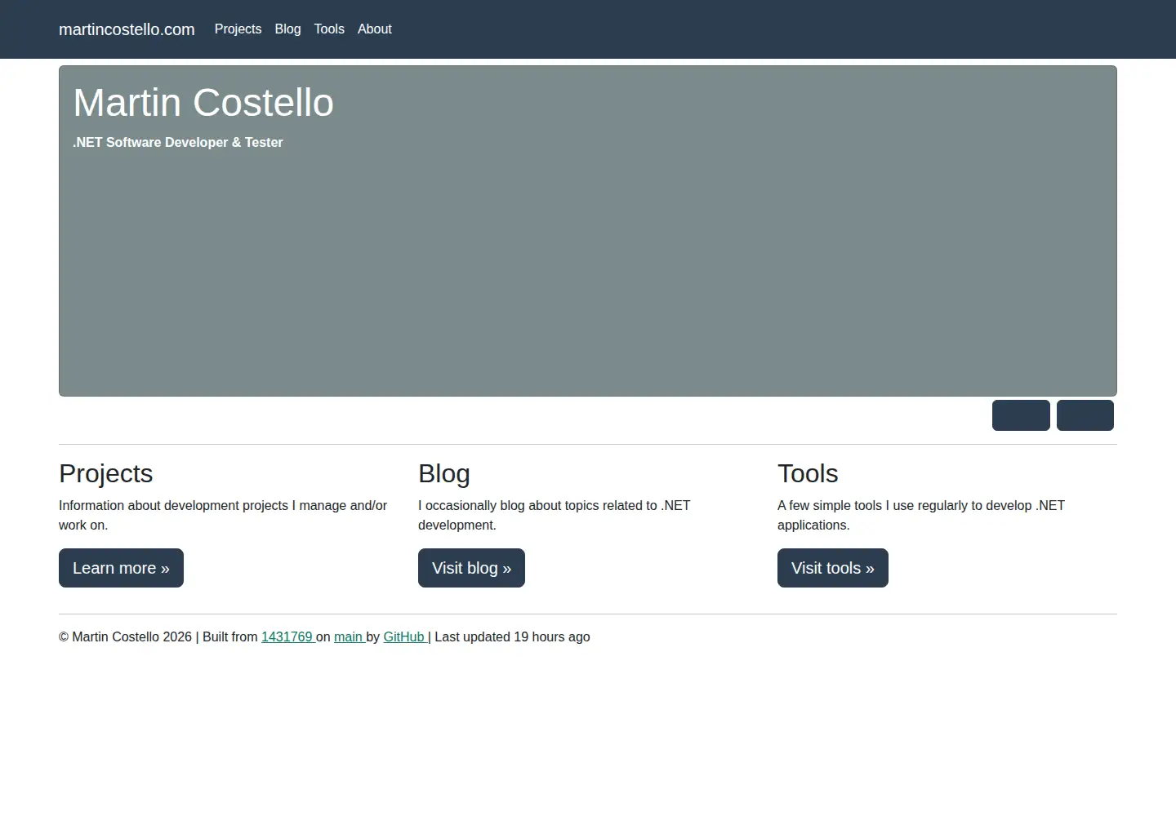Click the Learn more » button
The image size is (1176, 816).
pyautogui.click(x=121, y=568)
